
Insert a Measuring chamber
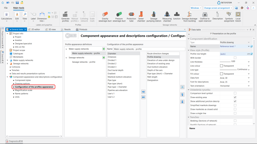pyautogui.click(x=167, y=17)
